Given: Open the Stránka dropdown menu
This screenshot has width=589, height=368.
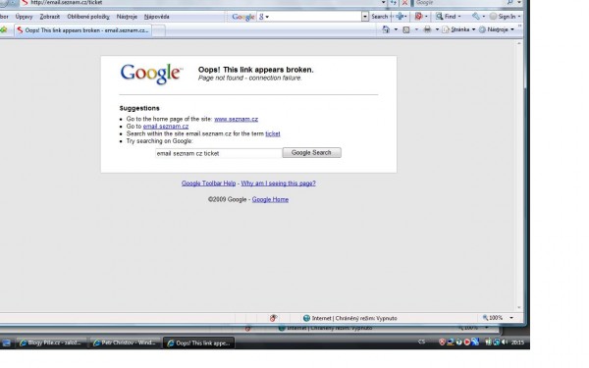Looking at the screenshot, I should (x=458, y=29).
